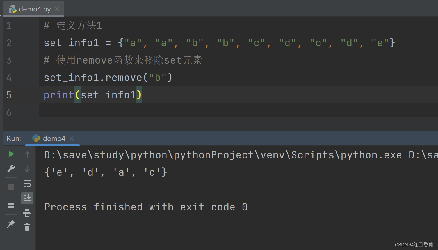Viewport: 438px width, 250px height.
Task: Click the string "e" on line 2
Action: pyautogui.click(x=380, y=43)
